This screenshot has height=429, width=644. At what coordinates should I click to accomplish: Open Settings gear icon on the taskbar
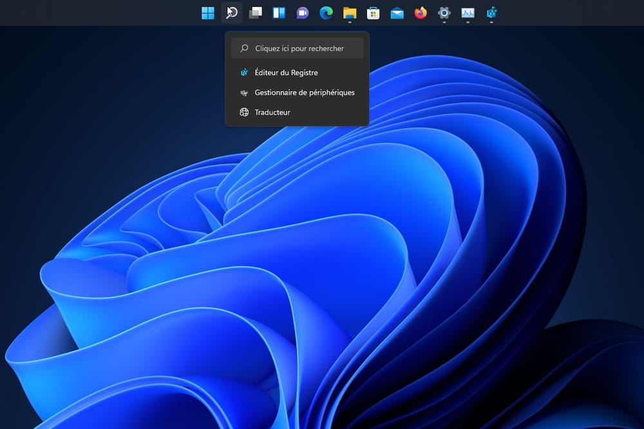point(444,13)
